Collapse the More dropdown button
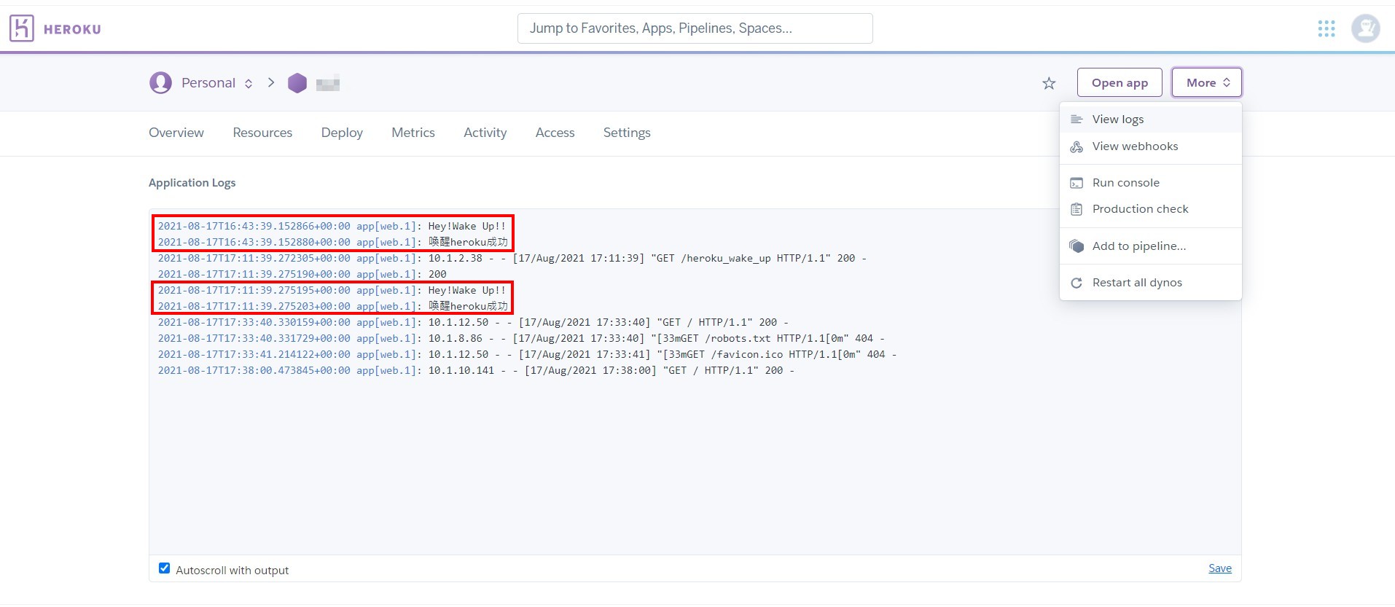This screenshot has width=1395, height=607. point(1207,82)
